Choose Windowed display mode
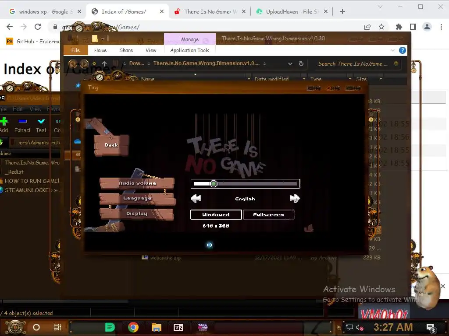Image resolution: width=449 pixels, height=336 pixels. (x=216, y=214)
